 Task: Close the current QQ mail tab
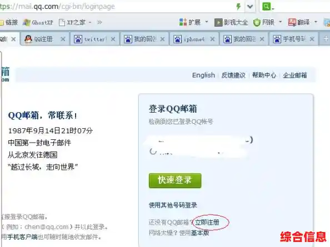13,39
